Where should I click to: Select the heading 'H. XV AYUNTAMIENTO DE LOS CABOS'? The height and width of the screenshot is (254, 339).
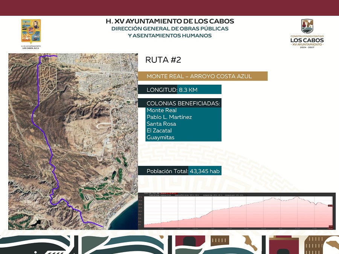tap(170, 21)
